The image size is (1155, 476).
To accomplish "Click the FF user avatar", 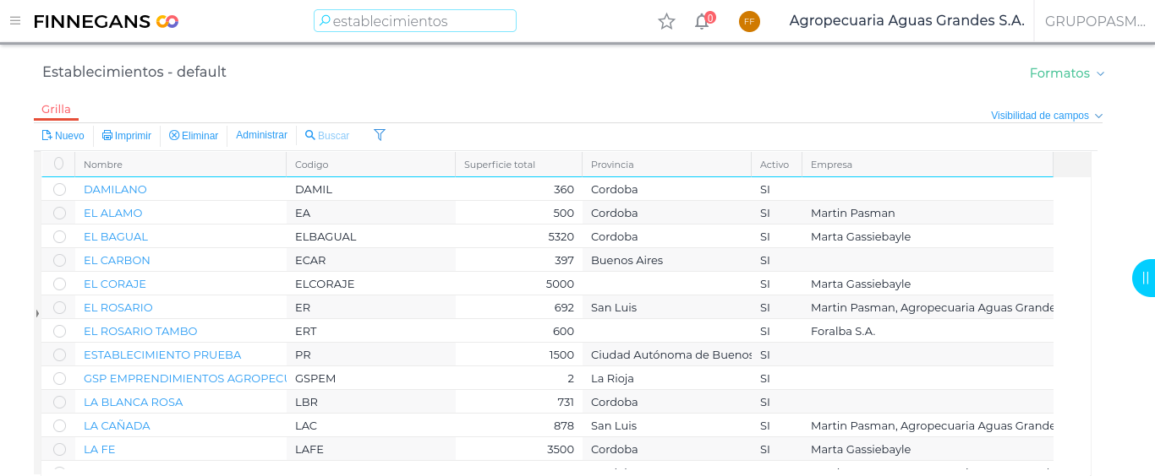I will [749, 22].
